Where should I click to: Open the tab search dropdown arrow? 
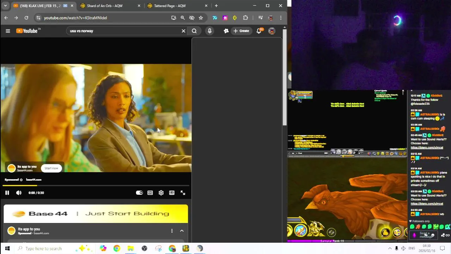(x=6, y=6)
